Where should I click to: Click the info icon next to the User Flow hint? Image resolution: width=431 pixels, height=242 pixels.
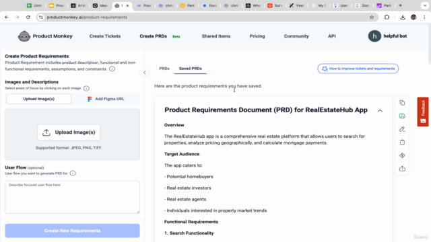tap(73, 173)
